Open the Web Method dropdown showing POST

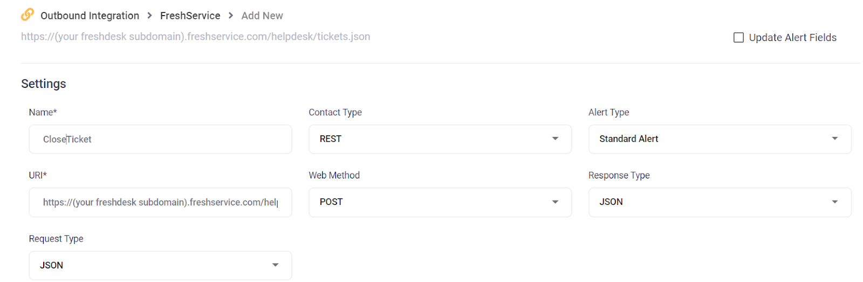coord(432,202)
